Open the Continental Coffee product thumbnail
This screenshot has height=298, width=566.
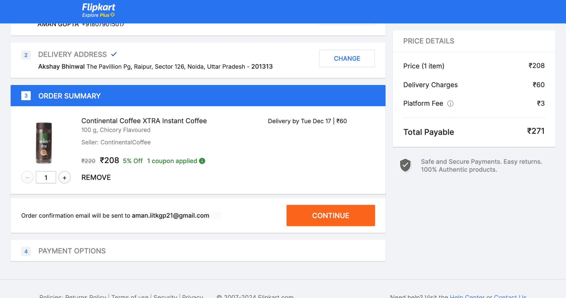(44, 143)
